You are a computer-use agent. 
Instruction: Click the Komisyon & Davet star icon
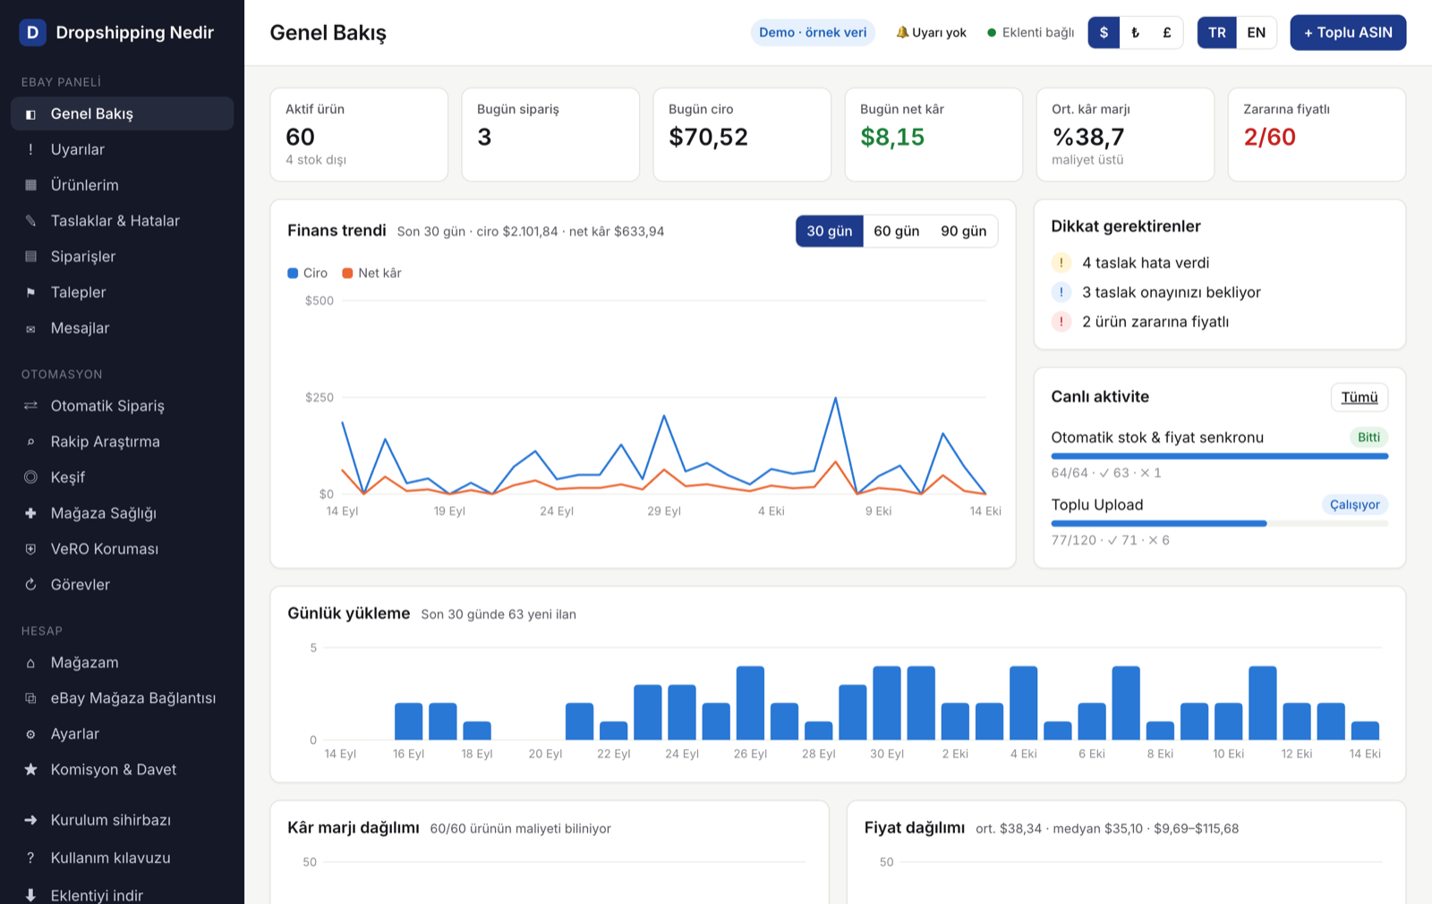pos(30,770)
